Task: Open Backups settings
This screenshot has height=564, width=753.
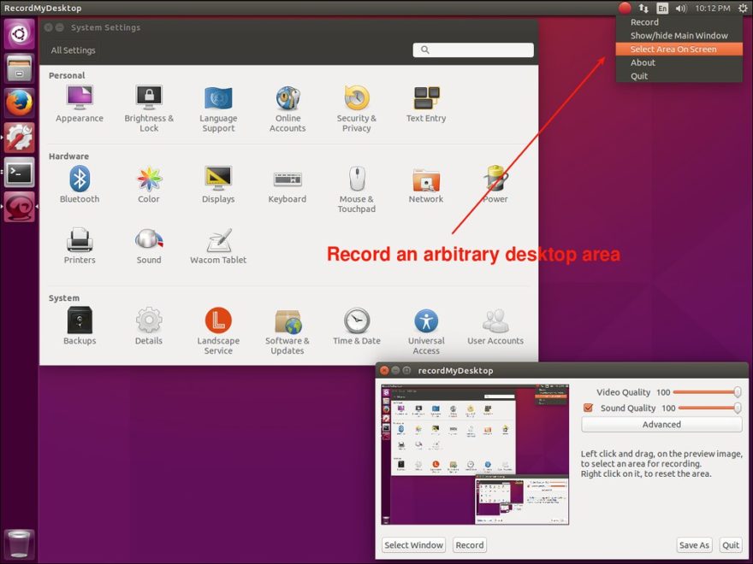Action: pyautogui.click(x=80, y=326)
